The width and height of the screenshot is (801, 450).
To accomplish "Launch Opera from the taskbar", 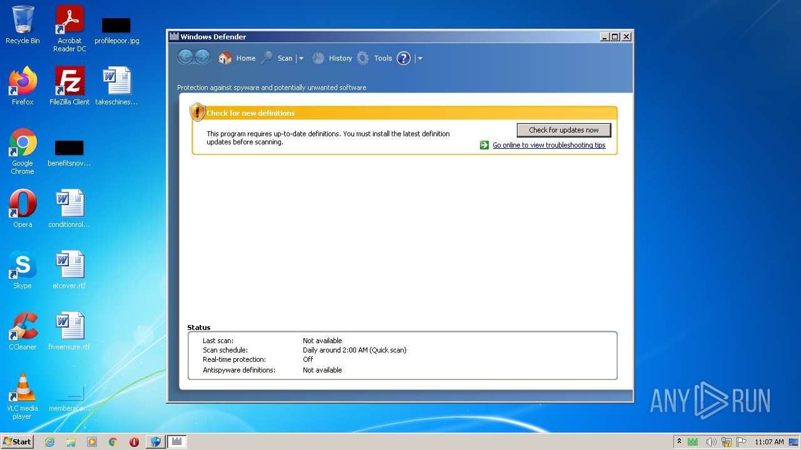I will [x=134, y=442].
